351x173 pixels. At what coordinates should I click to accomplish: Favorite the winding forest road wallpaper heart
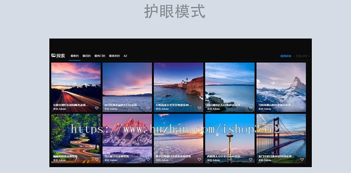pyautogui.click(x=97, y=159)
